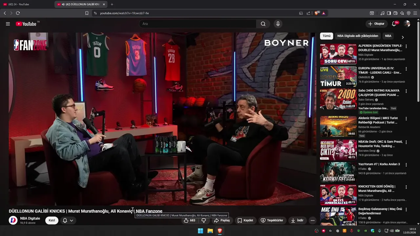This screenshot has height=236, width=420.
Task: Dislike the video with thumbs down
Action: [x=204, y=220]
